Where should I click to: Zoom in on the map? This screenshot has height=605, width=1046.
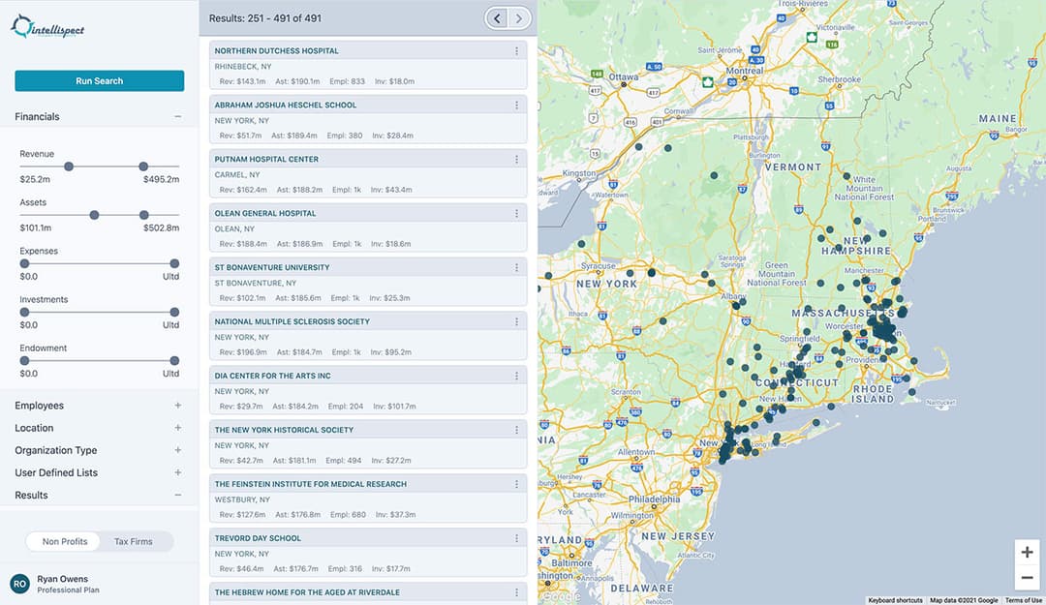pyautogui.click(x=1027, y=552)
